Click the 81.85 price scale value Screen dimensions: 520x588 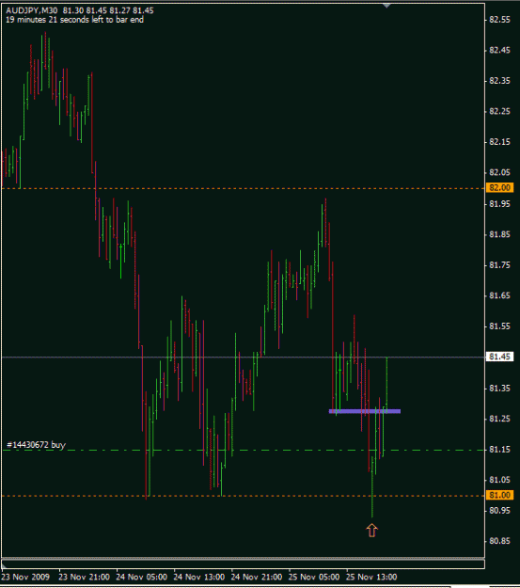tap(499, 235)
